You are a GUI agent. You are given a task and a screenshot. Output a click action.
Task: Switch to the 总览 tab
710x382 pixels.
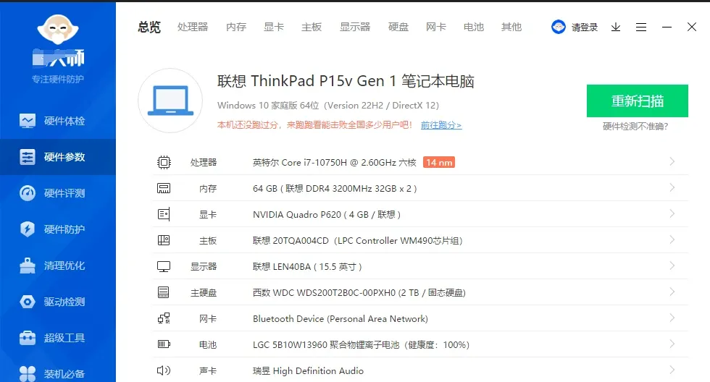[149, 27]
